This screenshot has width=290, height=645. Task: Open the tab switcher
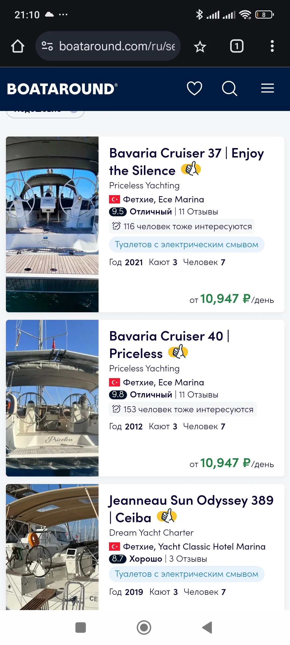237,46
